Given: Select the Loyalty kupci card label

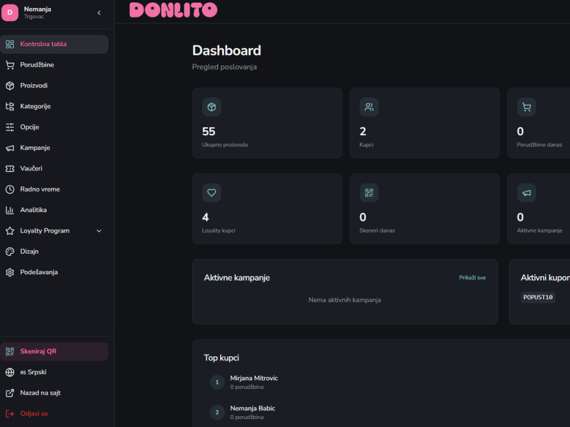Looking at the screenshot, I should (218, 230).
